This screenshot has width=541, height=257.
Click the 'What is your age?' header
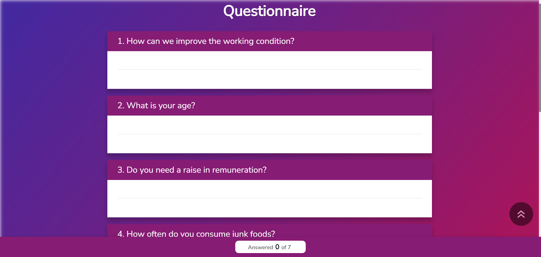click(156, 105)
